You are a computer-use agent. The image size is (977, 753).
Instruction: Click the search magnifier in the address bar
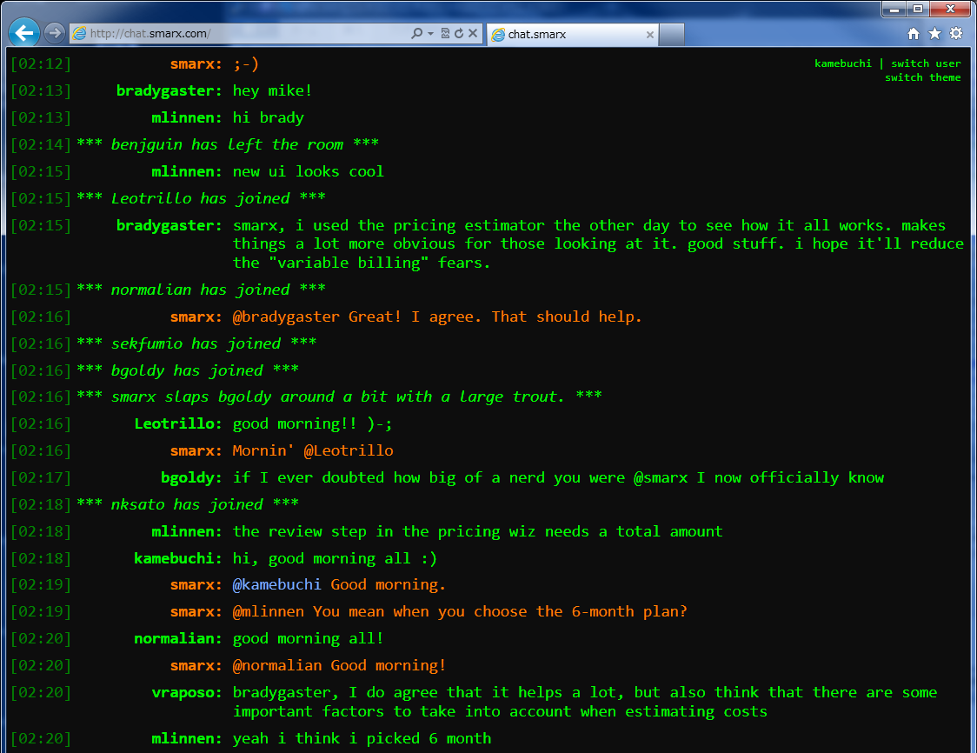(417, 34)
